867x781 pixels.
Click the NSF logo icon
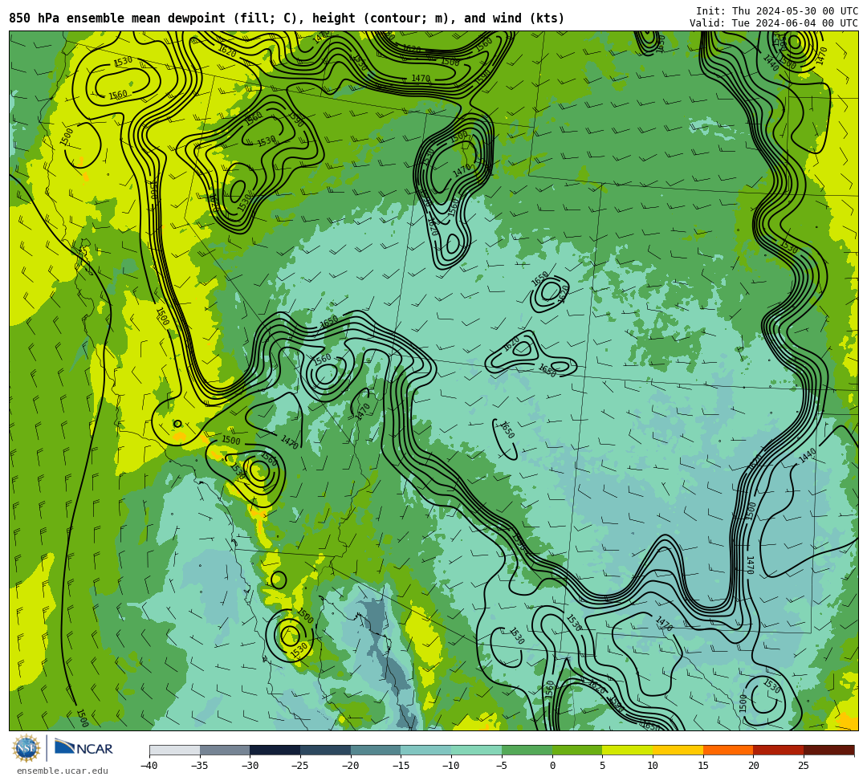[x=26, y=749]
